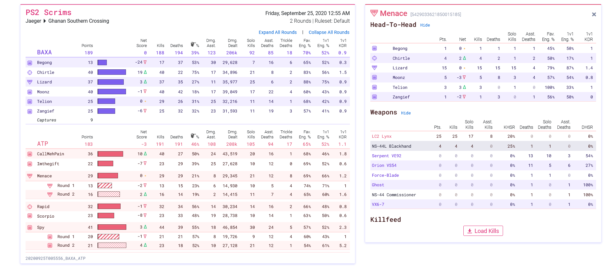The height and width of the screenshot is (271, 614).
Task: Click Begong's icon in Head-To-Head table
Action: 374,48
